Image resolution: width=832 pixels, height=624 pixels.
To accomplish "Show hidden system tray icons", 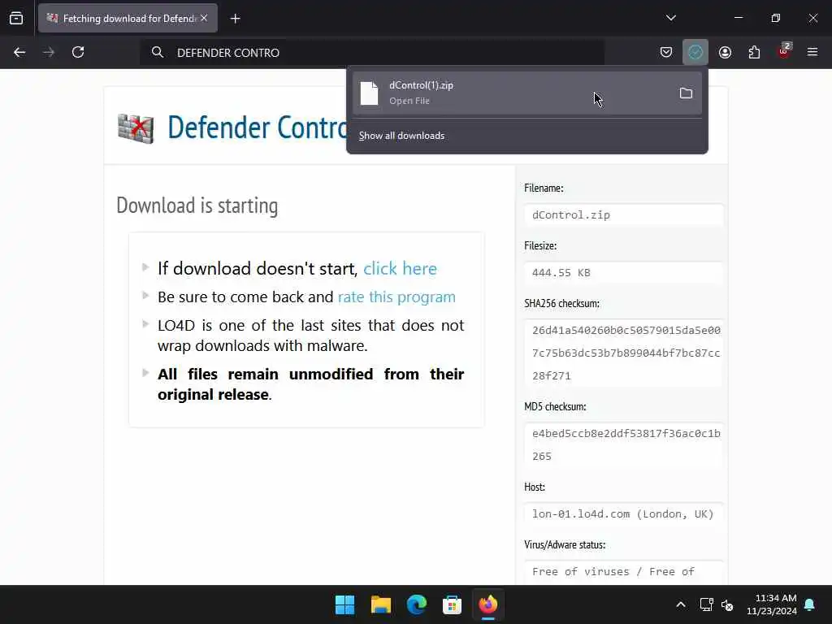I will (x=681, y=604).
